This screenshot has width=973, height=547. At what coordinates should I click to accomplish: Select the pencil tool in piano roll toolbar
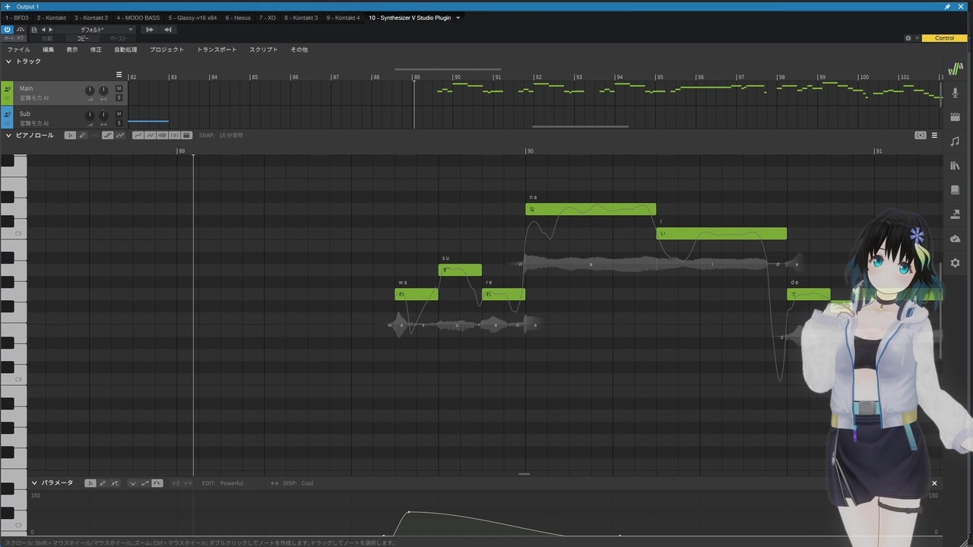coord(82,135)
